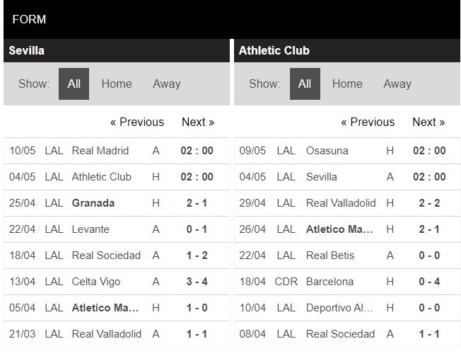The height and width of the screenshot is (356, 461).
Task: Open Real Betis match for Athletic Club
Action: (x=330, y=255)
